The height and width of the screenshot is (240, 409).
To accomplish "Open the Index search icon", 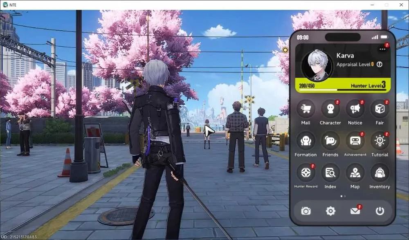I will (x=330, y=173).
